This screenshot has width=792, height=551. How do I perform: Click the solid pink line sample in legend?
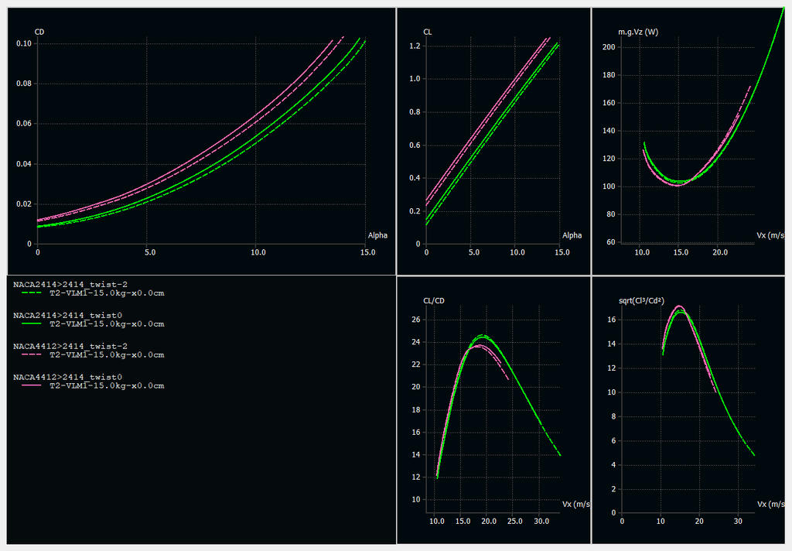coord(31,385)
